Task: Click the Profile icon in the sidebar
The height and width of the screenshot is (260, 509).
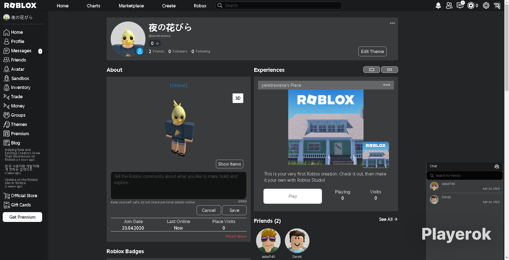Action: point(7,42)
